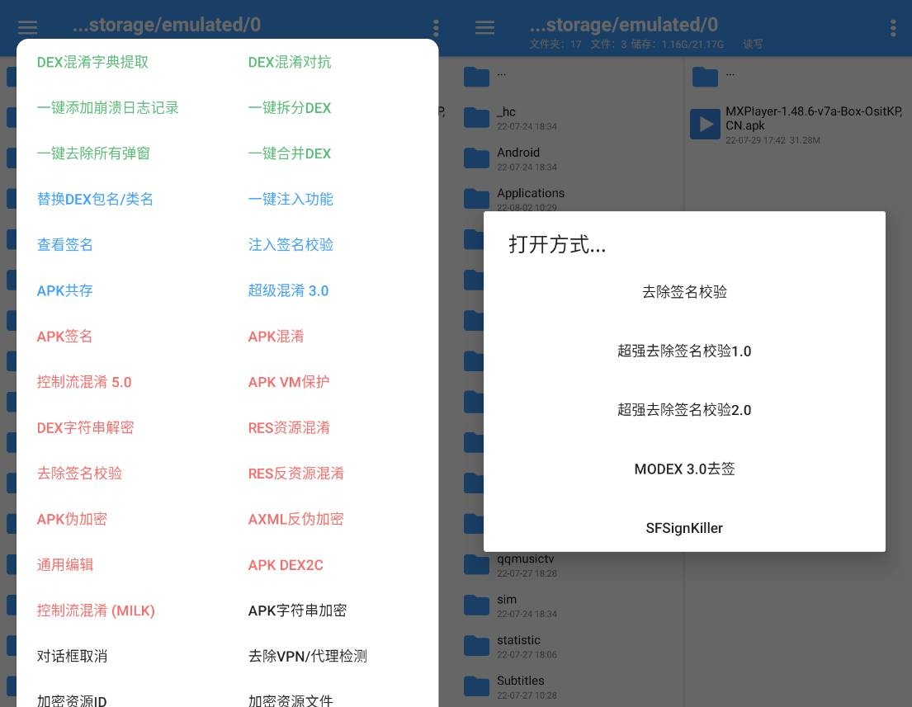Screen dimensions: 912x707
Task: Click parent folder icon above _hc
Action: pos(476,77)
